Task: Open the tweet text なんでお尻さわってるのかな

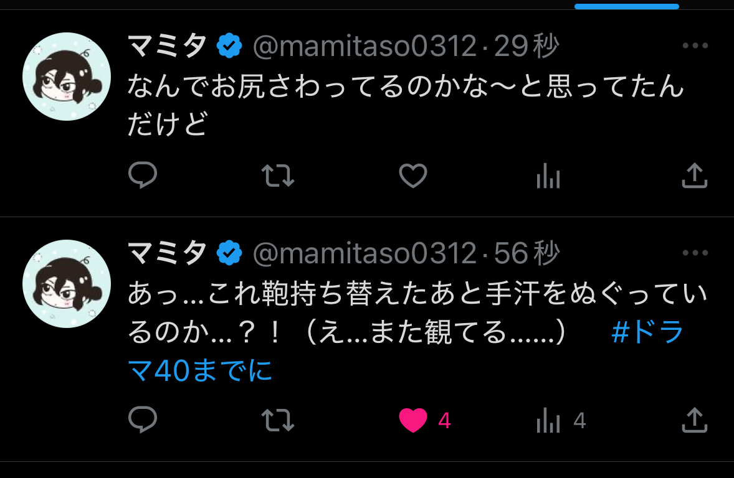Action: coord(406,106)
